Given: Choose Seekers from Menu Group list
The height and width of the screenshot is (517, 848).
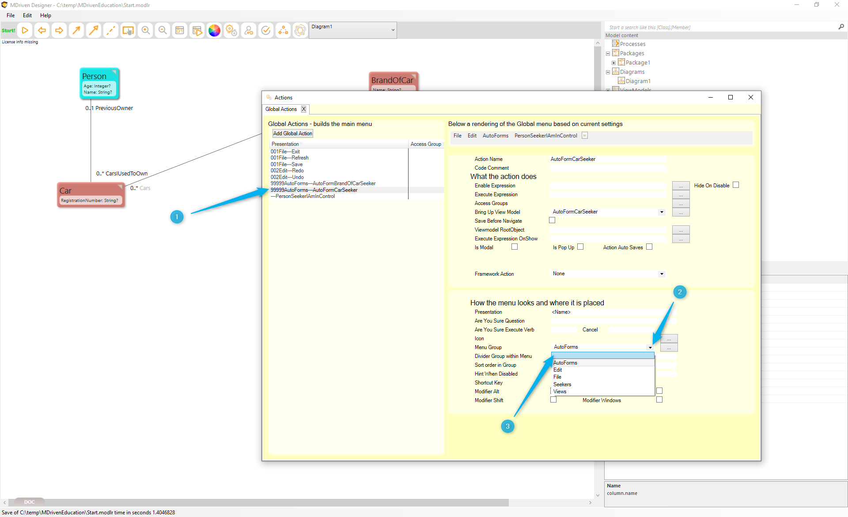Looking at the screenshot, I should click(x=562, y=384).
